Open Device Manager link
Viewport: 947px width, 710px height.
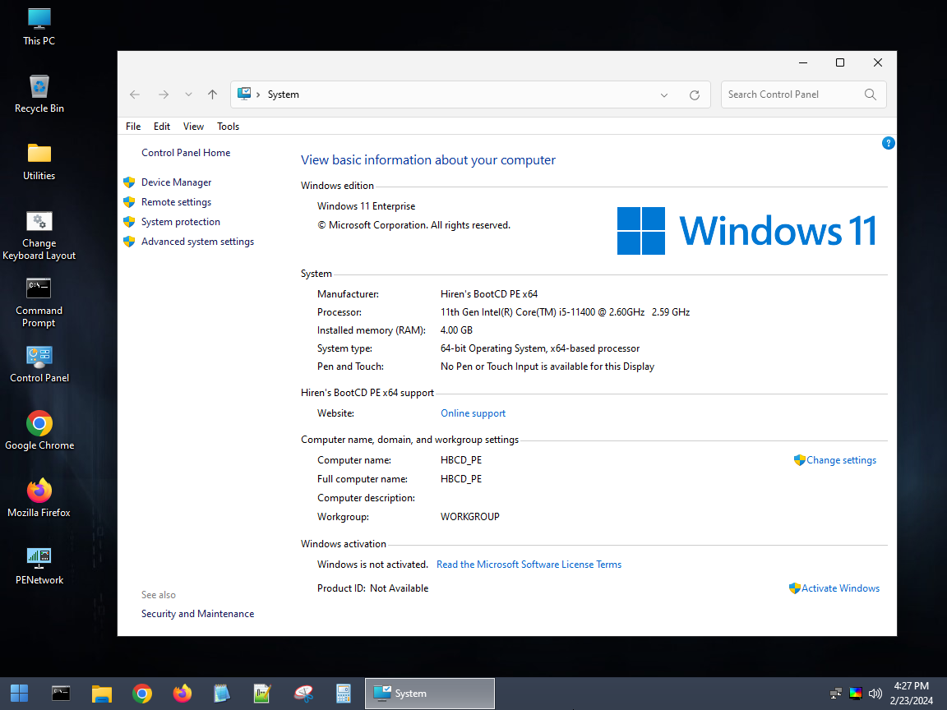(x=177, y=182)
